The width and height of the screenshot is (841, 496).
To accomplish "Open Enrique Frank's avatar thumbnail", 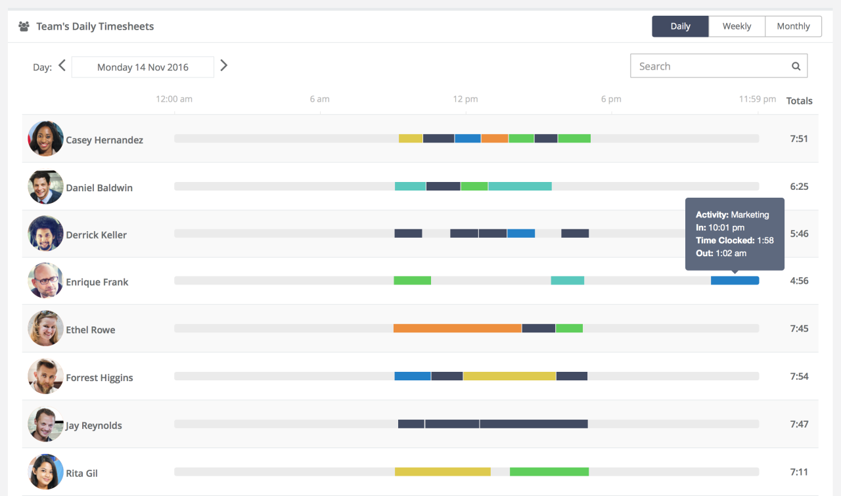I will pyautogui.click(x=45, y=282).
